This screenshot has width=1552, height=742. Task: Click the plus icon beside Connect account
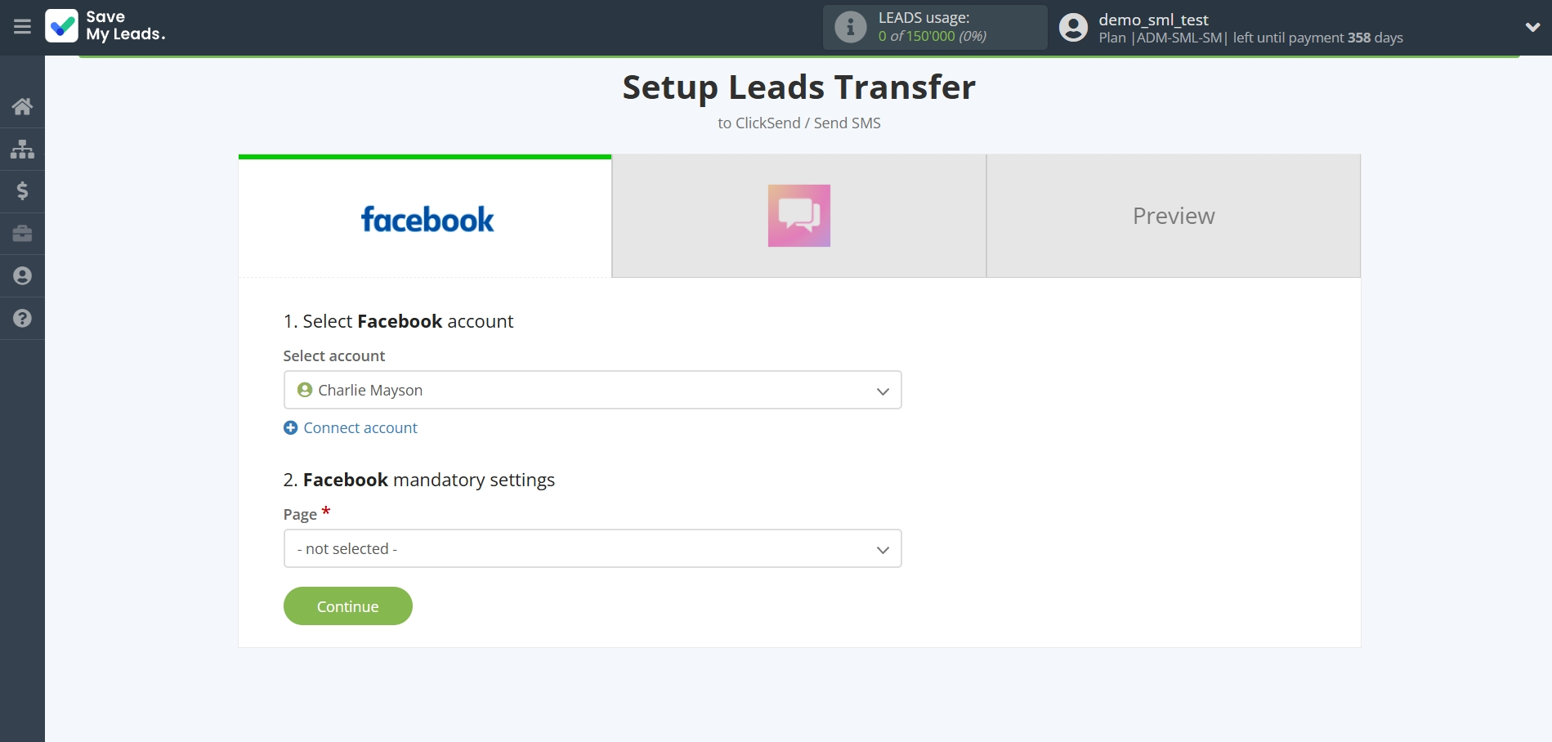pos(290,428)
